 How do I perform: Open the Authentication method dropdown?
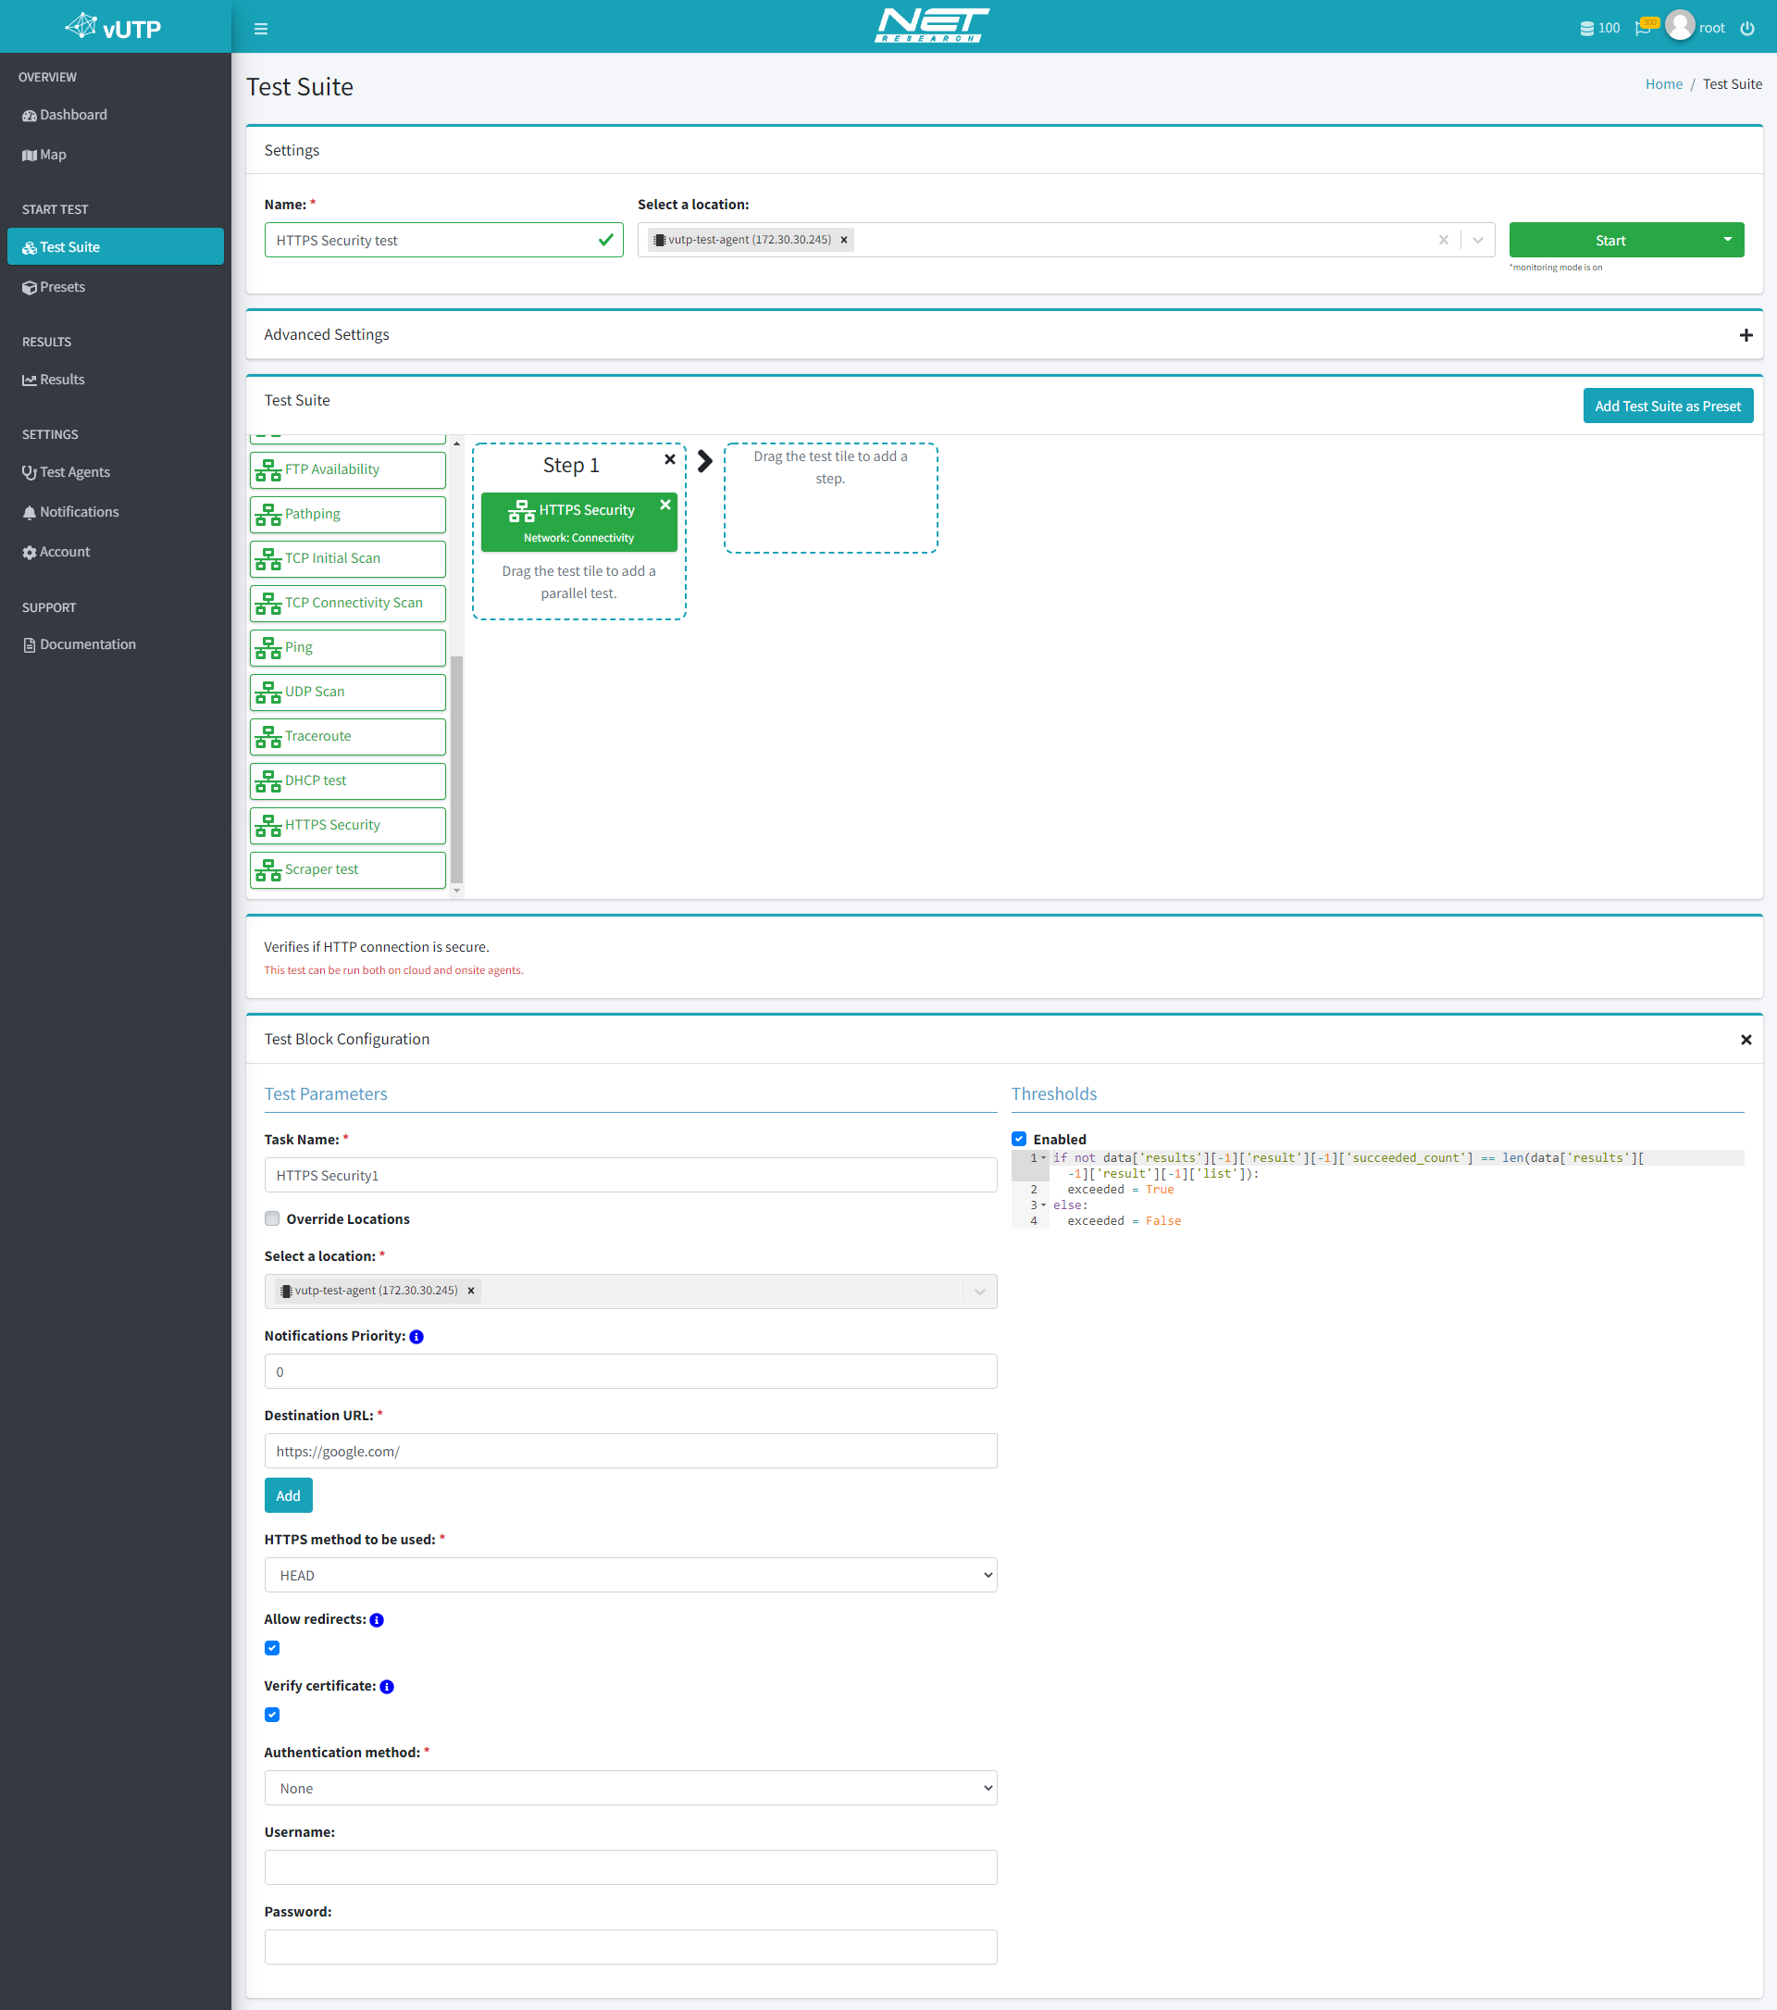629,1787
